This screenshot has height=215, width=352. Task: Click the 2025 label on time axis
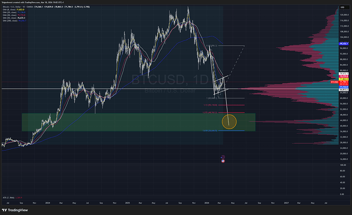[x=128, y=202]
